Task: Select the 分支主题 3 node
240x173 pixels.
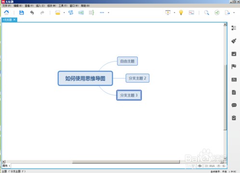Action: 129,95
